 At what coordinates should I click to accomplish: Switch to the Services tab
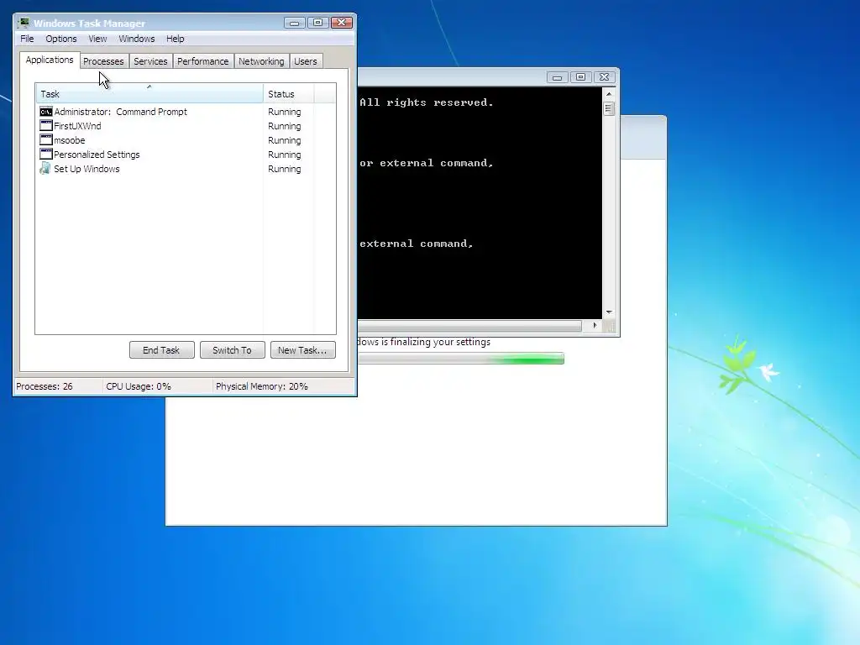[x=150, y=61]
